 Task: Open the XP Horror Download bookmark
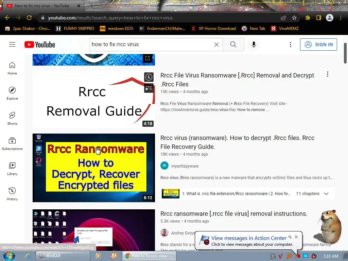pyautogui.click(x=213, y=29)
